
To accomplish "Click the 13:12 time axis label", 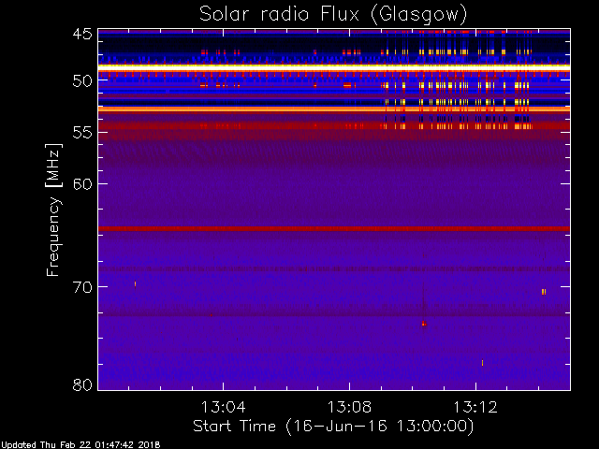I will [475, 407].
